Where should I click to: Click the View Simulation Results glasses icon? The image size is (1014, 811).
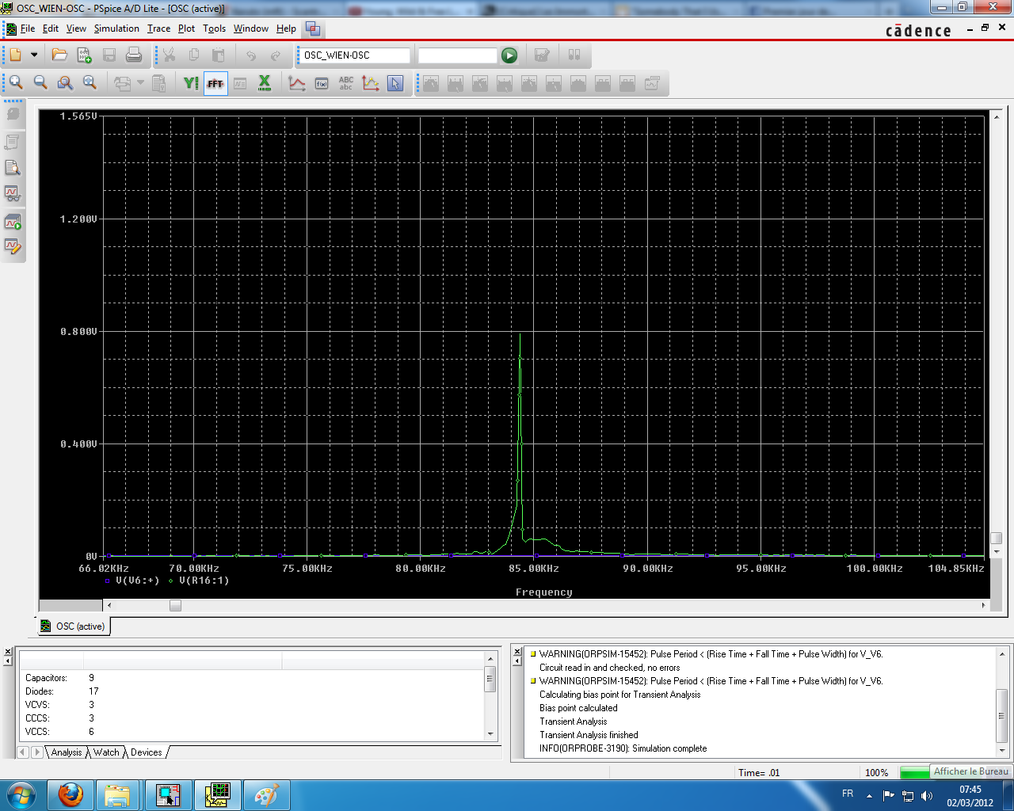point(13,192)
